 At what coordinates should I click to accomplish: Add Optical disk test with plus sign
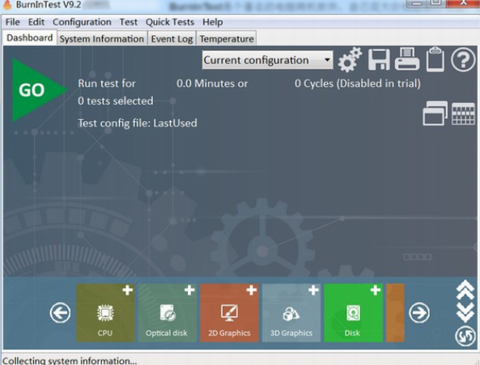[189, 290]
